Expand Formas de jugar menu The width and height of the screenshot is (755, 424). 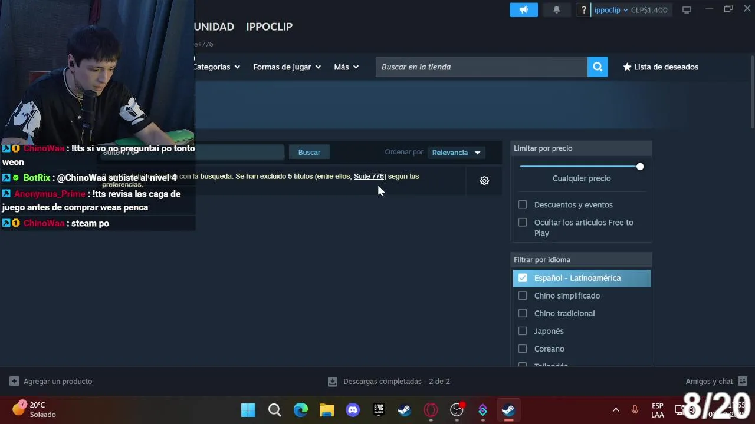(x=287, y=67)
